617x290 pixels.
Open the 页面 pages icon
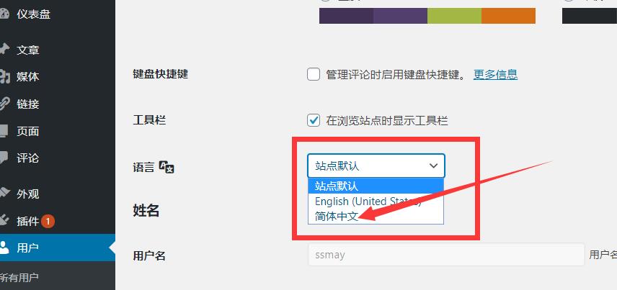pos(3,131)
